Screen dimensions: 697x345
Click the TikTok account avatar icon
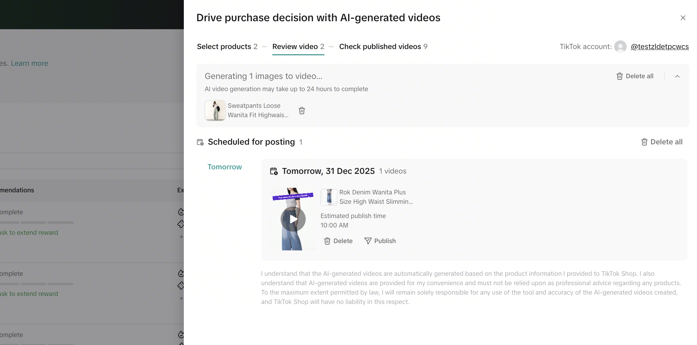pos(620,47)
